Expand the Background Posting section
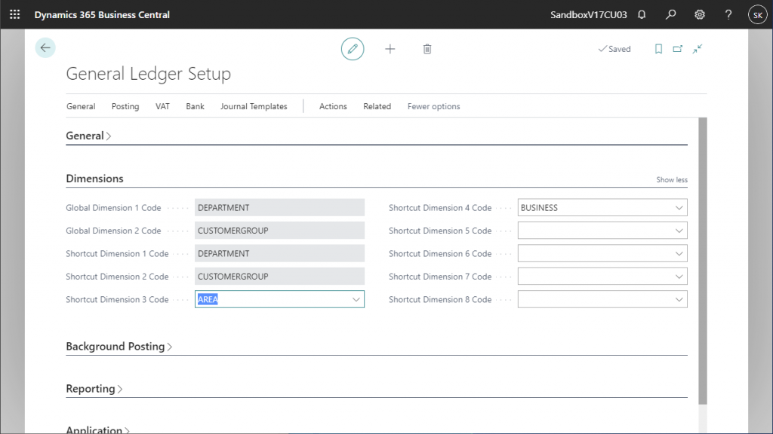 [x=119, y=347]
